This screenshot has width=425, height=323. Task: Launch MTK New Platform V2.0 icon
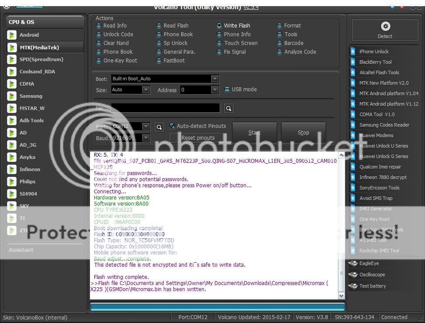pyautogui.click(x=352, y=83)
